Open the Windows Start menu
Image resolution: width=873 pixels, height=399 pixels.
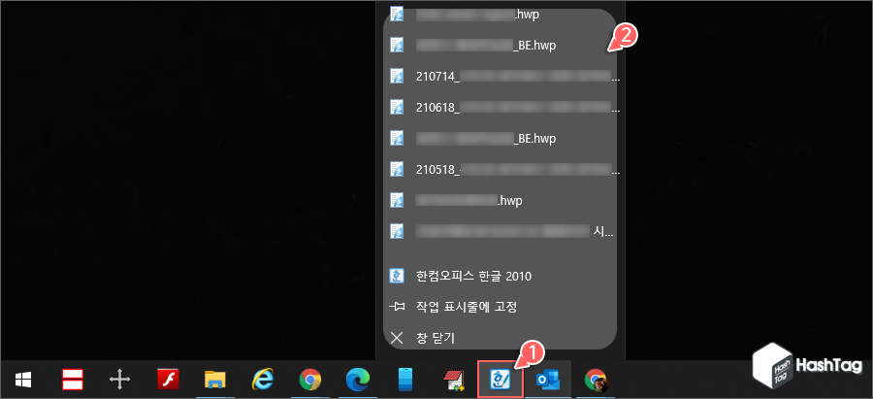pos(23,380)
